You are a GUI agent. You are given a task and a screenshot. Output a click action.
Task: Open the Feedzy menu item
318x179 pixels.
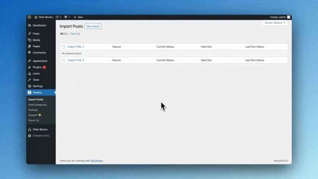coord(37,92)
